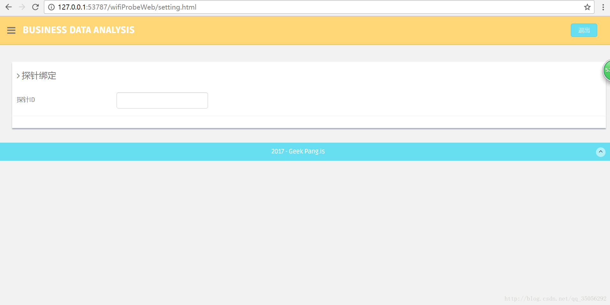Click the BUSINESS DATA ANALYSIS title

pyautogui.click(x=79, y=30)
